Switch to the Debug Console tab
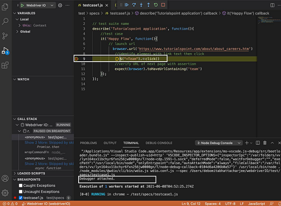Screen dimensions: 281x206 point(159,142)
